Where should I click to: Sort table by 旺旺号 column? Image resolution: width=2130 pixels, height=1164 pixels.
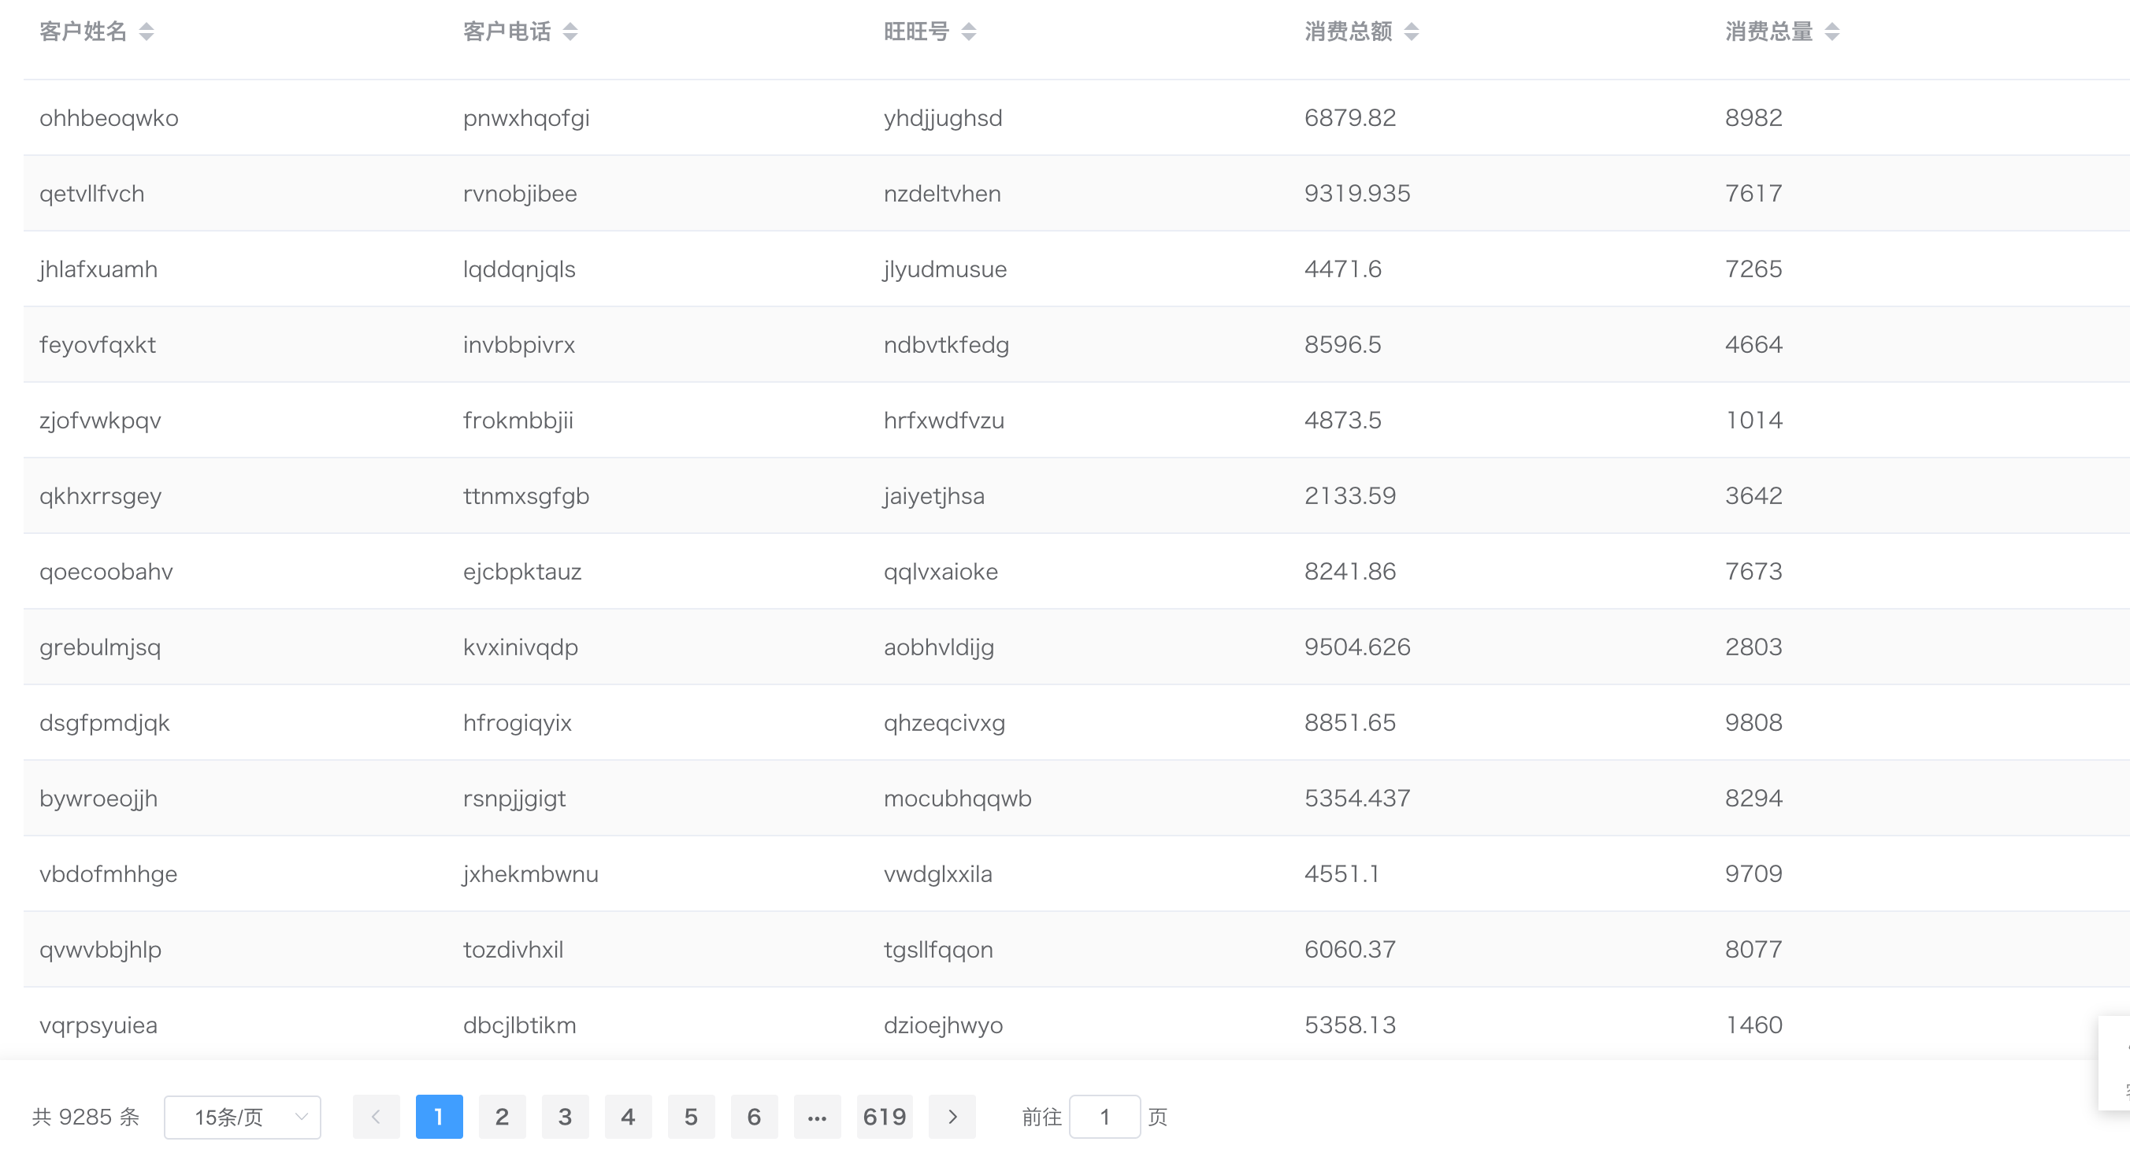pyautogui.click(x=968, y=32)
